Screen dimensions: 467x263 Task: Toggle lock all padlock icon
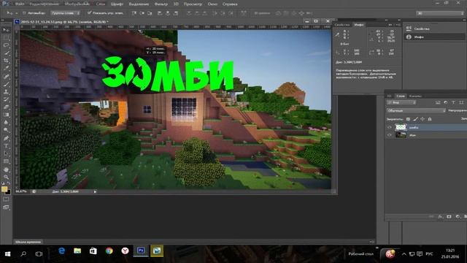point(430,119)
